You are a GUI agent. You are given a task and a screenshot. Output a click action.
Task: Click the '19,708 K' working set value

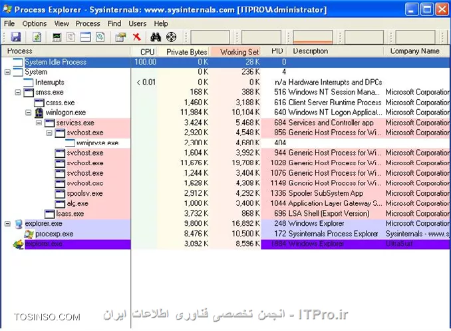245,163
